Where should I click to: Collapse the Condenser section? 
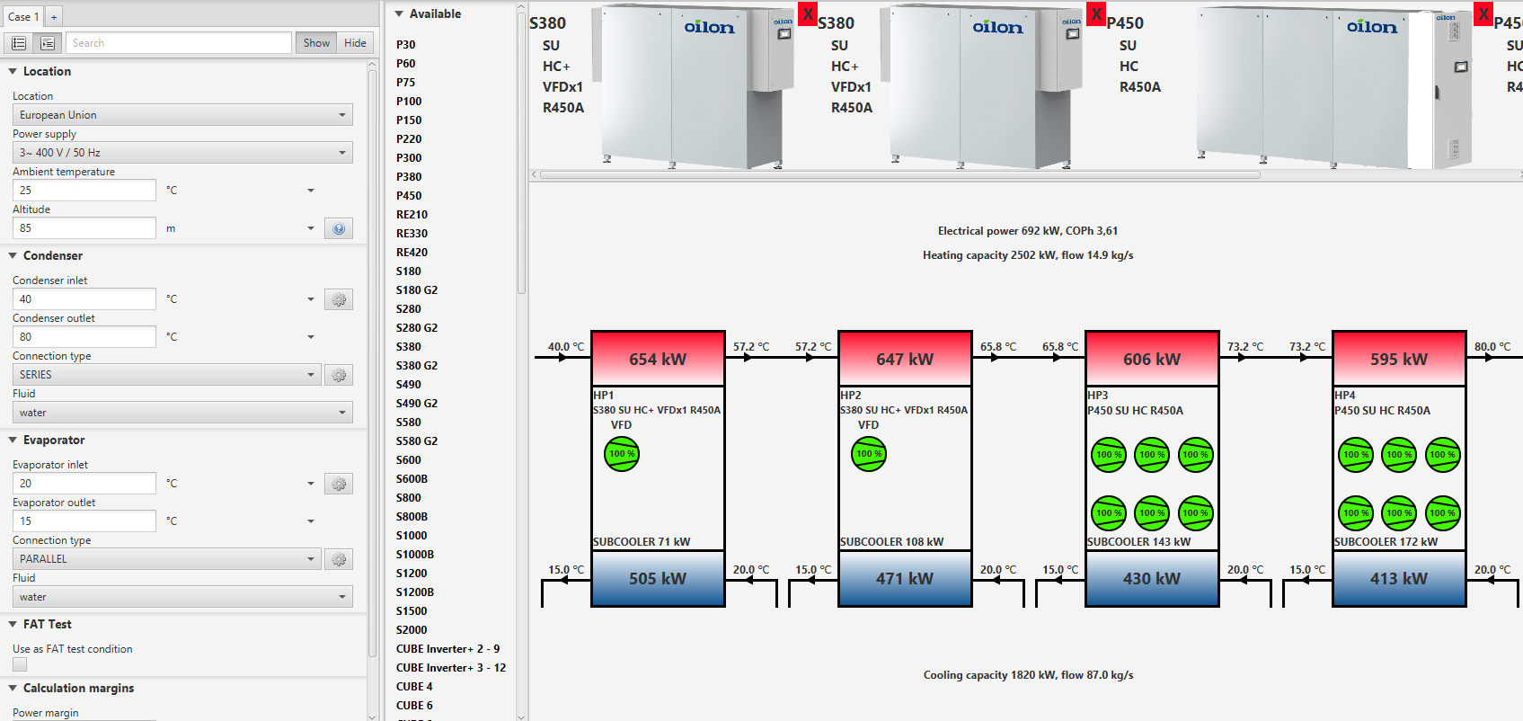pos(13,255)
